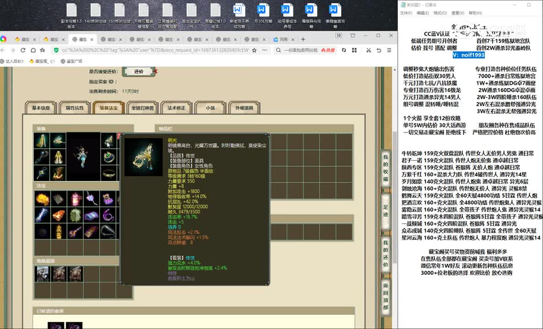Click the 牛转乾坤 line in Notepad

467,153
